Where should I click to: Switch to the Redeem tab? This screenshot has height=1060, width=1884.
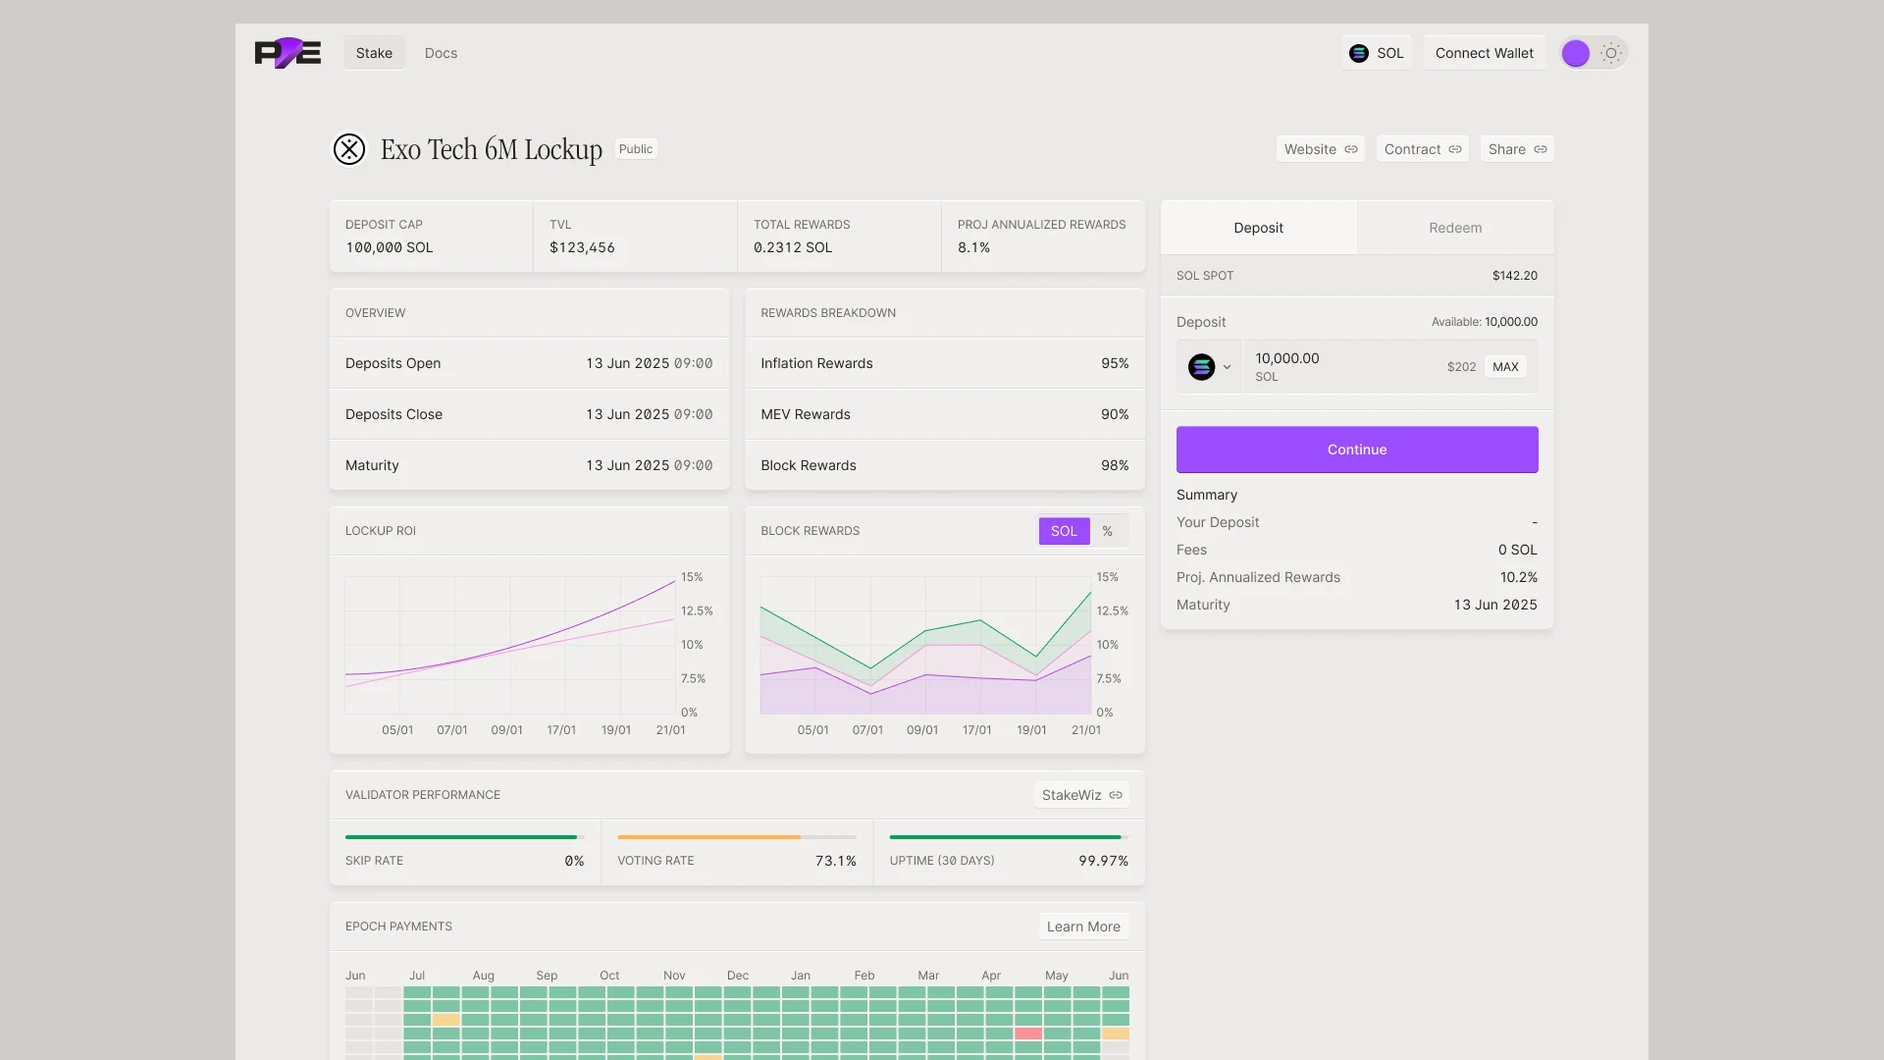pos(1455,228)
